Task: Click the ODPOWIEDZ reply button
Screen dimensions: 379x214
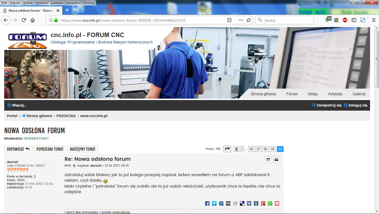Action: 18,149
